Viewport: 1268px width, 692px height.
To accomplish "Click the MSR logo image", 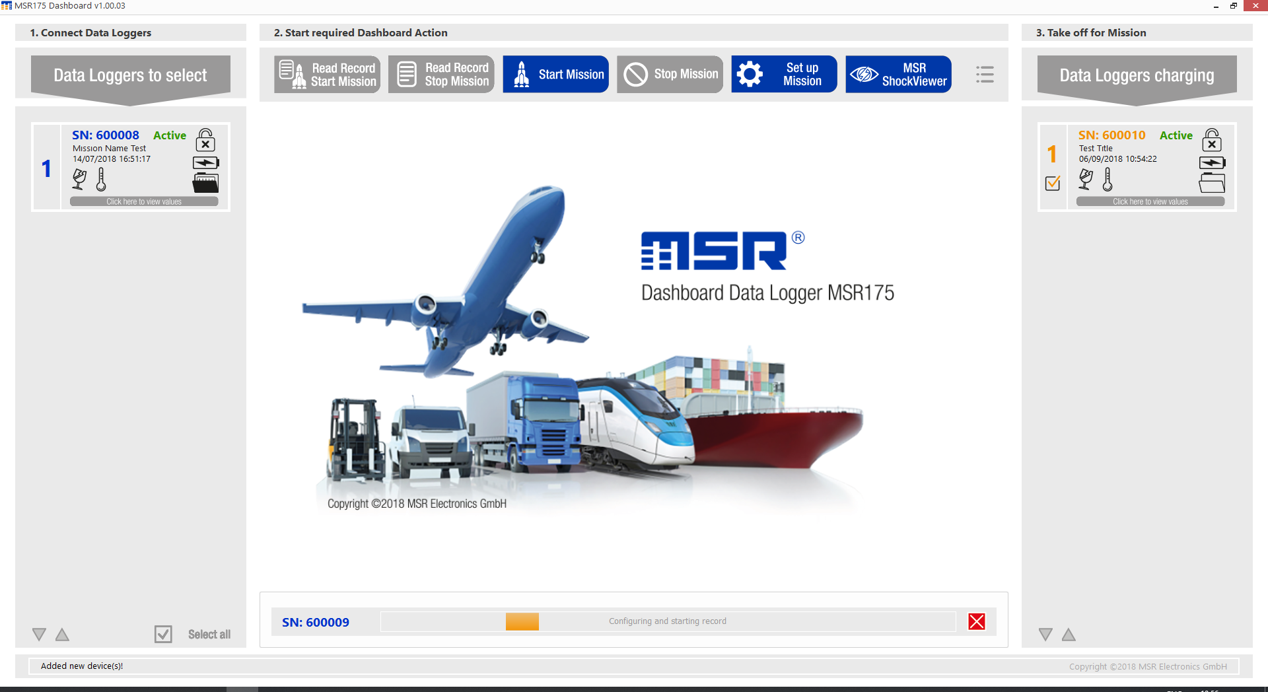I will coord(722,250).
